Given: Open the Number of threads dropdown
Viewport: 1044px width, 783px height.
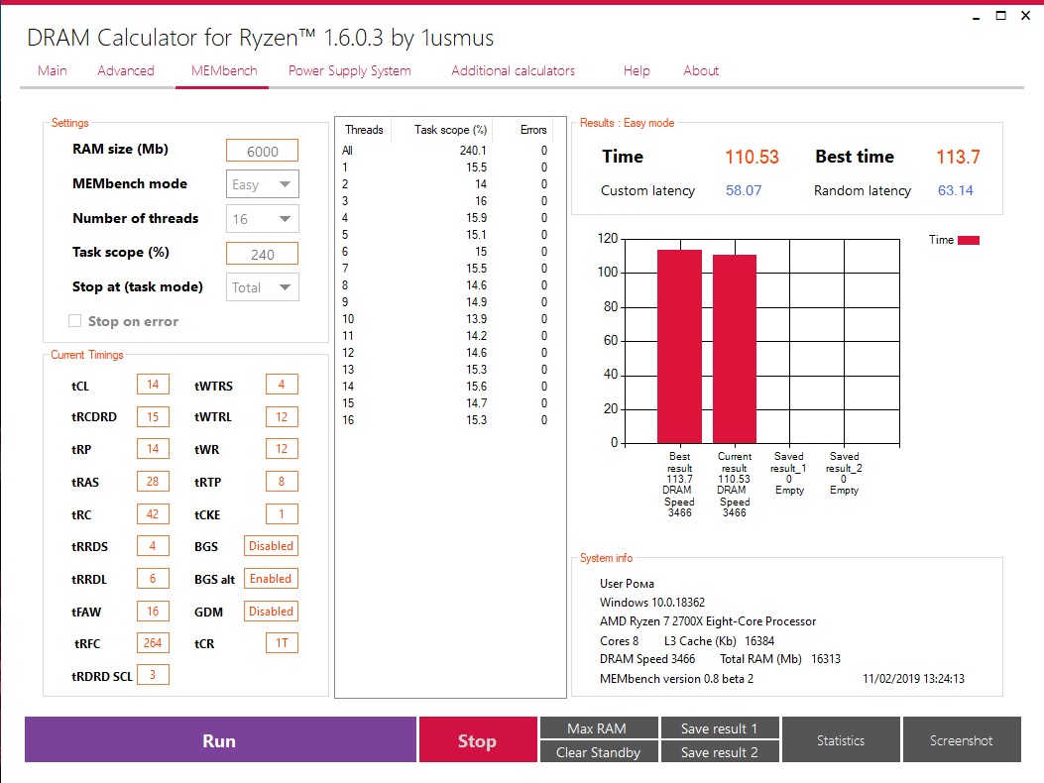Looking at the screenshot, I should point(263,219).
